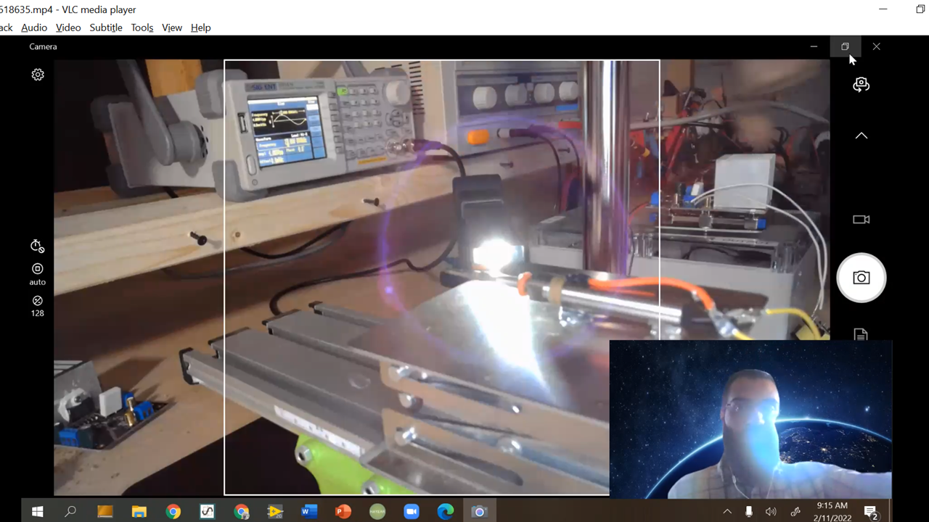929x522 pixels.
Task: Open the Camera app settings gear
Action: (x=38, y=75)
